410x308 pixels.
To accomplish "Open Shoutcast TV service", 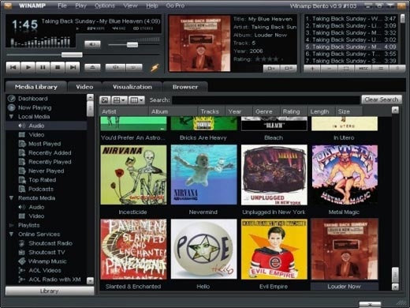I will (47, 252).
